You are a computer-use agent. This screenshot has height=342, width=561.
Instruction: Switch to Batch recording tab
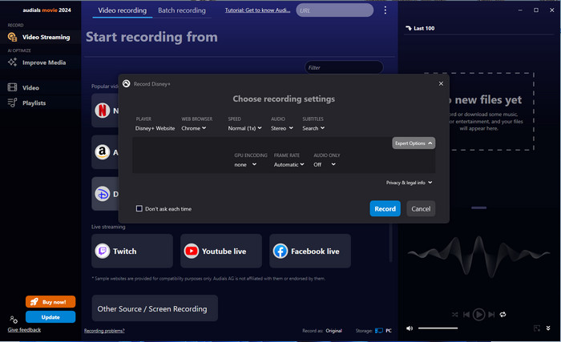tap(182, 10)
